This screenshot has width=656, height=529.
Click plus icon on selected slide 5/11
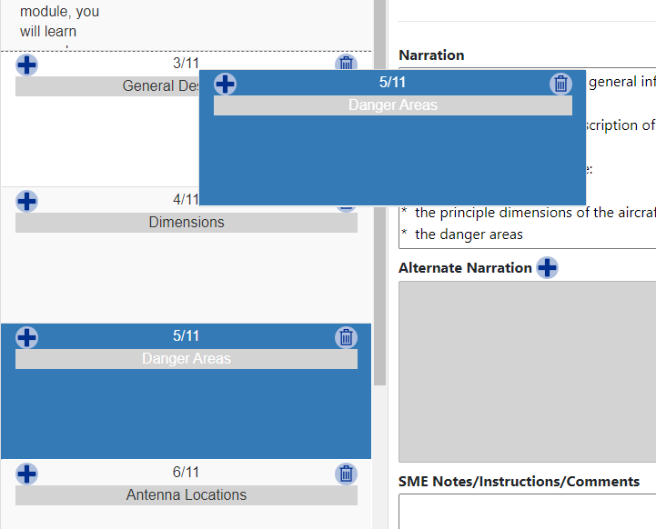pyautogui.click(x=27, y=337)
